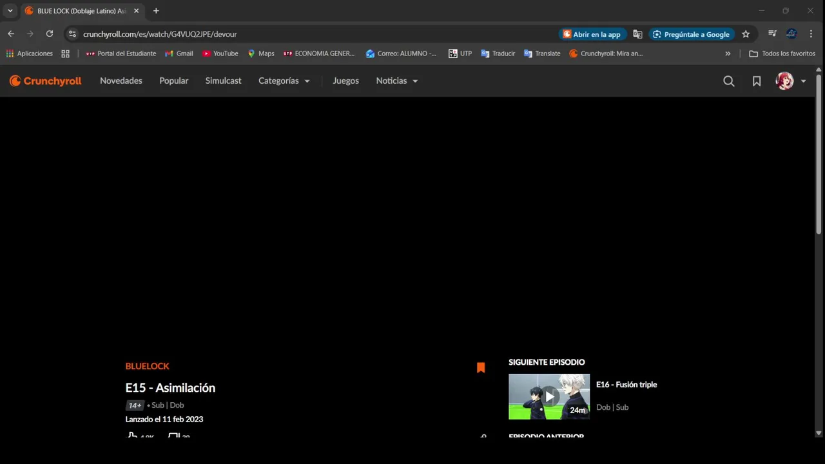Click the tab groups grid icon

pos(65,53)
